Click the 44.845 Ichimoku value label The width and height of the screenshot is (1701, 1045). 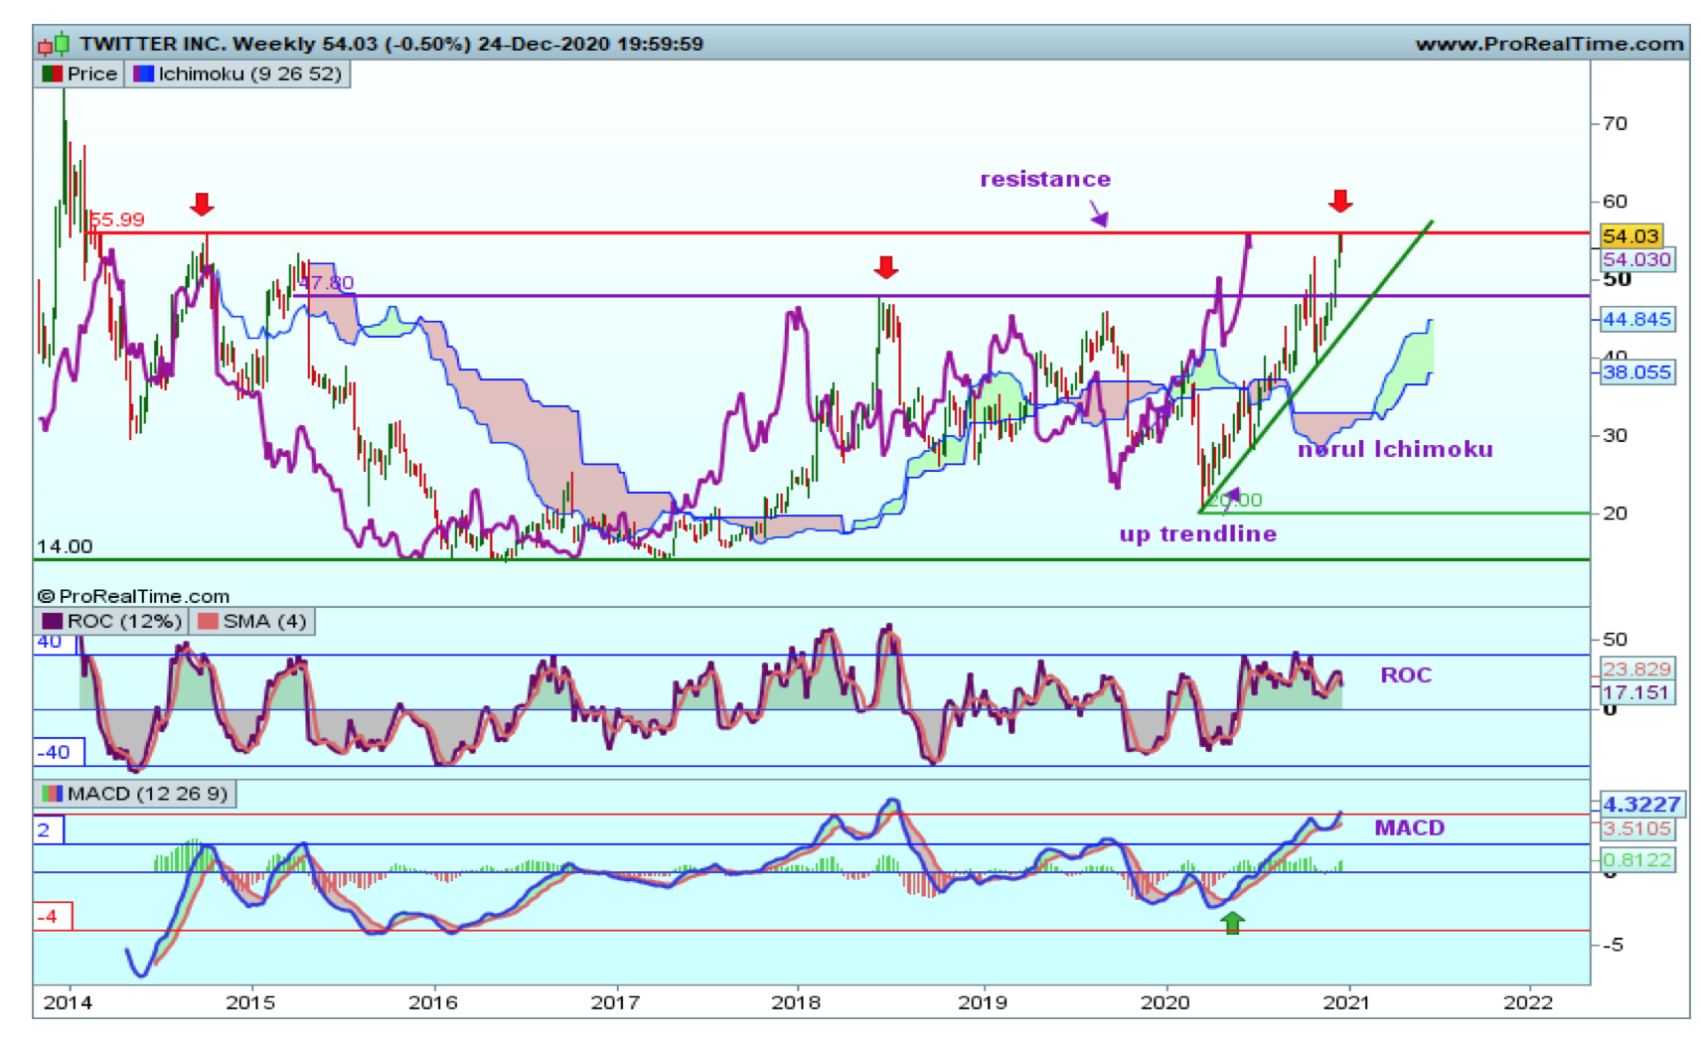(x=1636, y=319)
